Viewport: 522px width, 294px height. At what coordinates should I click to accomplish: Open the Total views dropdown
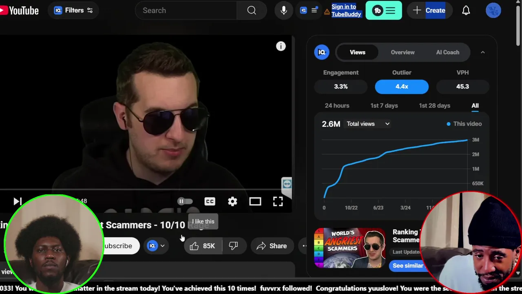coord(368,124)
